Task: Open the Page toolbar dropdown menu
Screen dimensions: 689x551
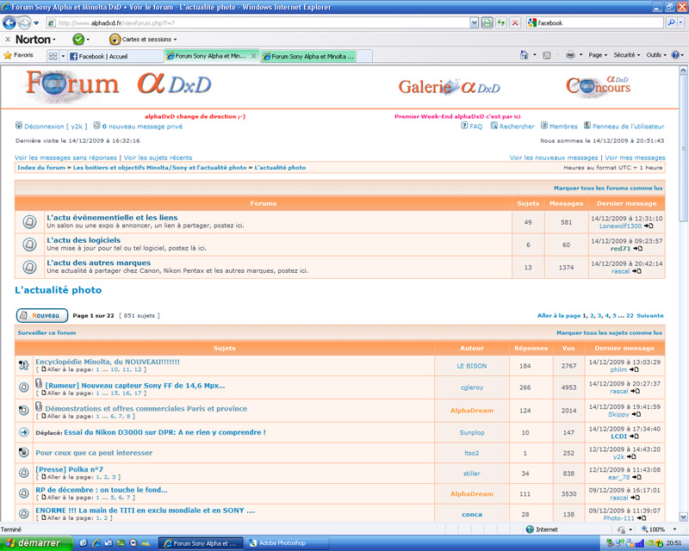Action: (x=598, y=55)
